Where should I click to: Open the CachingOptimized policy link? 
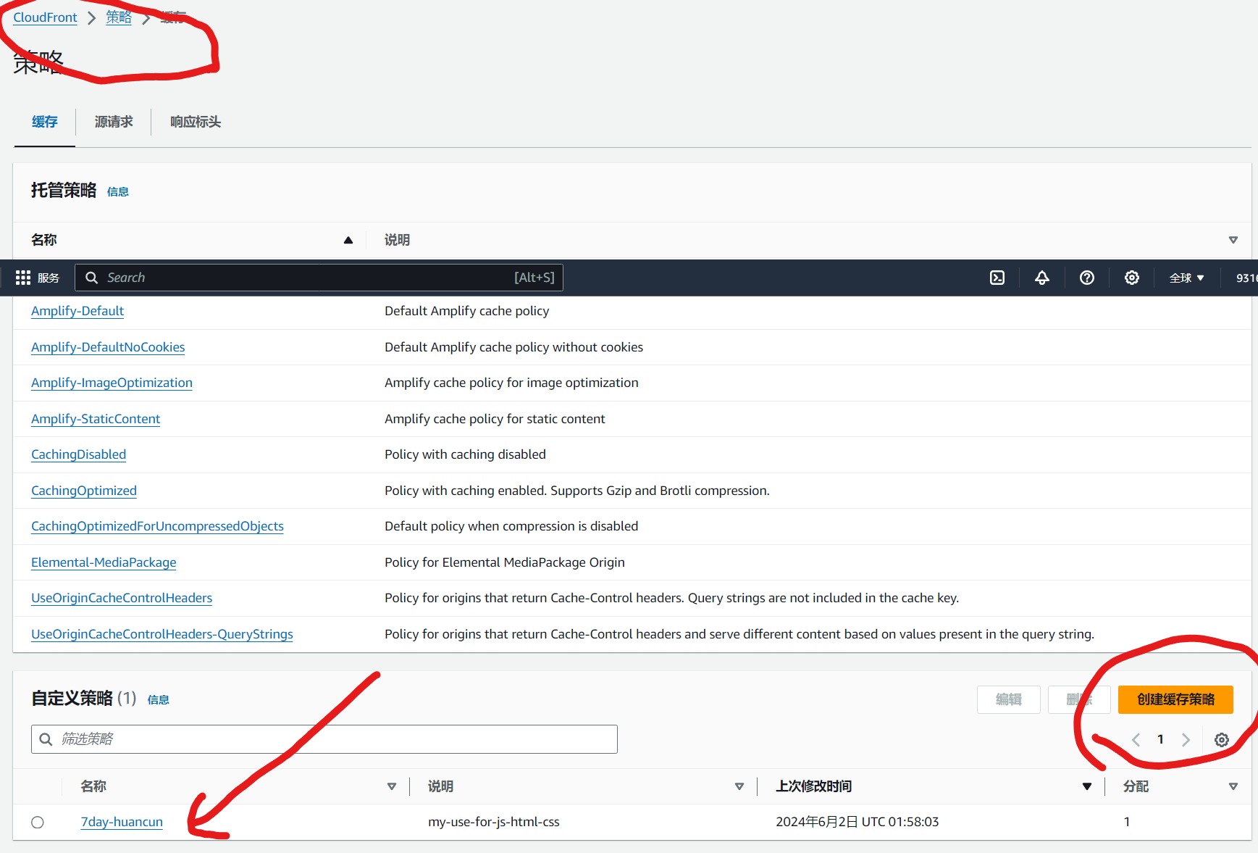click(x=84, y=491)
